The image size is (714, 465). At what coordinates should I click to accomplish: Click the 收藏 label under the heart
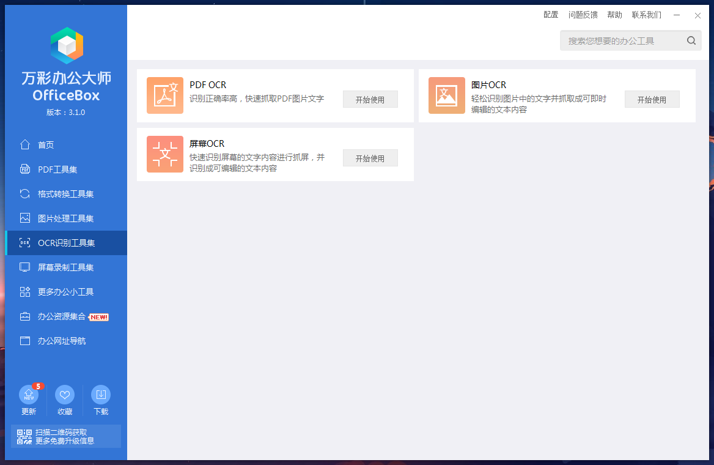tap(65, 412)
